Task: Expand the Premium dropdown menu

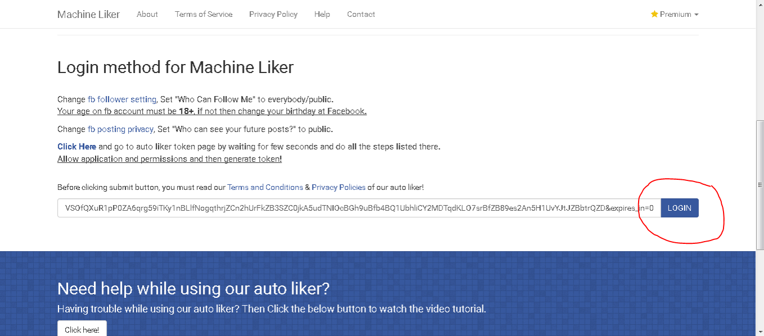Action: point(675,14)
